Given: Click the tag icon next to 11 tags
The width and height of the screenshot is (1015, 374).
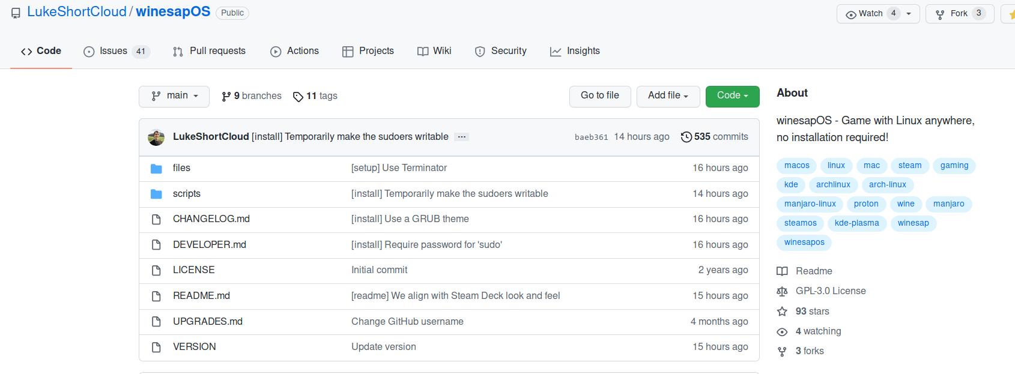Looking at the screenshot, I should 298,97.
